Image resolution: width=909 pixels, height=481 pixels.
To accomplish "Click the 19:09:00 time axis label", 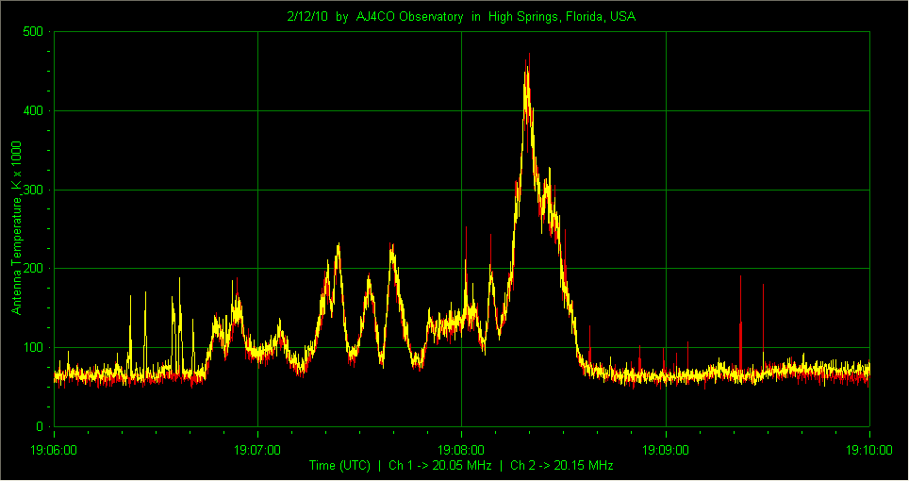I will tap(666, 450).
